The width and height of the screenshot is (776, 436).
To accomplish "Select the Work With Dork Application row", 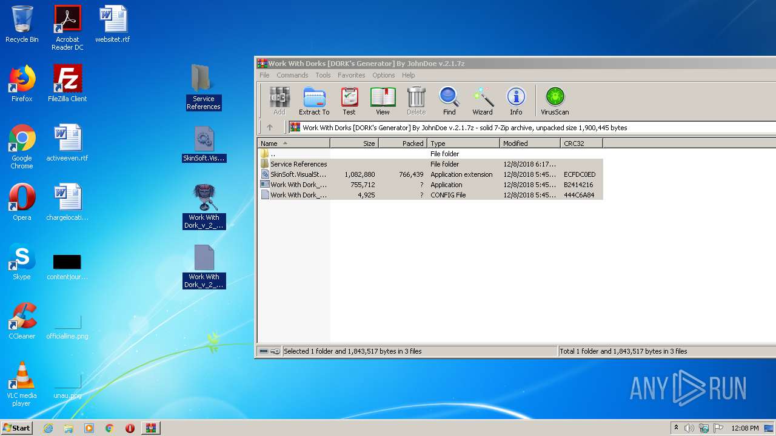I will 430,185.
